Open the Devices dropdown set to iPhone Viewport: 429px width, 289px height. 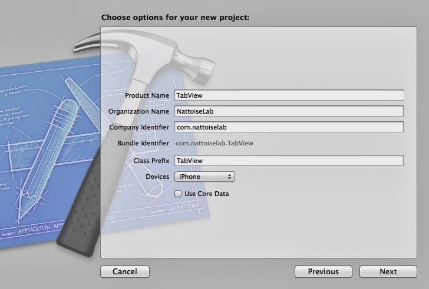tap(204, 177)
